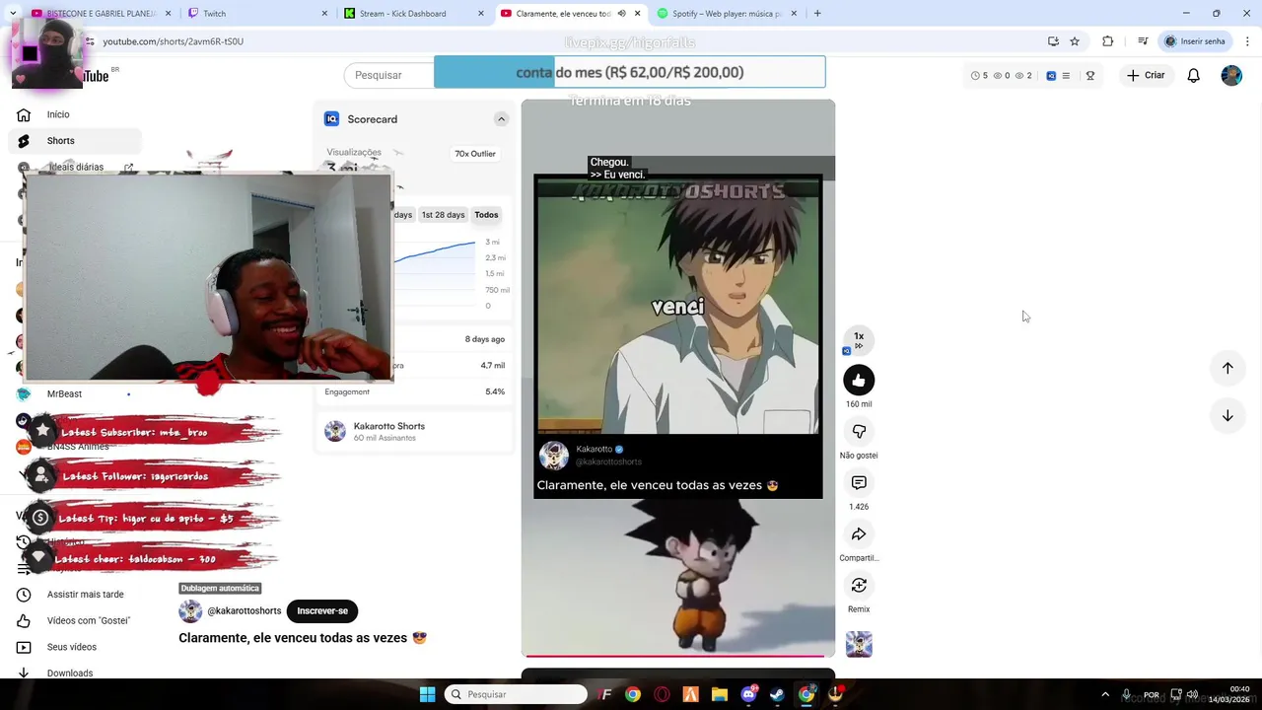Like the short with the thumbs-up button
Image resolution: width=1262 pixels, height=710 pixels.
859,380
